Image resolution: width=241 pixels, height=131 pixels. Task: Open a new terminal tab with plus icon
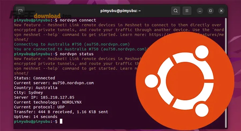[x=20, y=11]
